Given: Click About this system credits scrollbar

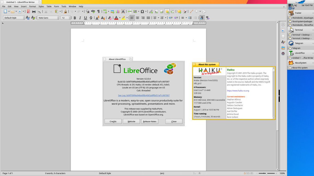Looking at the screenshot, I should (x=274, y=93).
